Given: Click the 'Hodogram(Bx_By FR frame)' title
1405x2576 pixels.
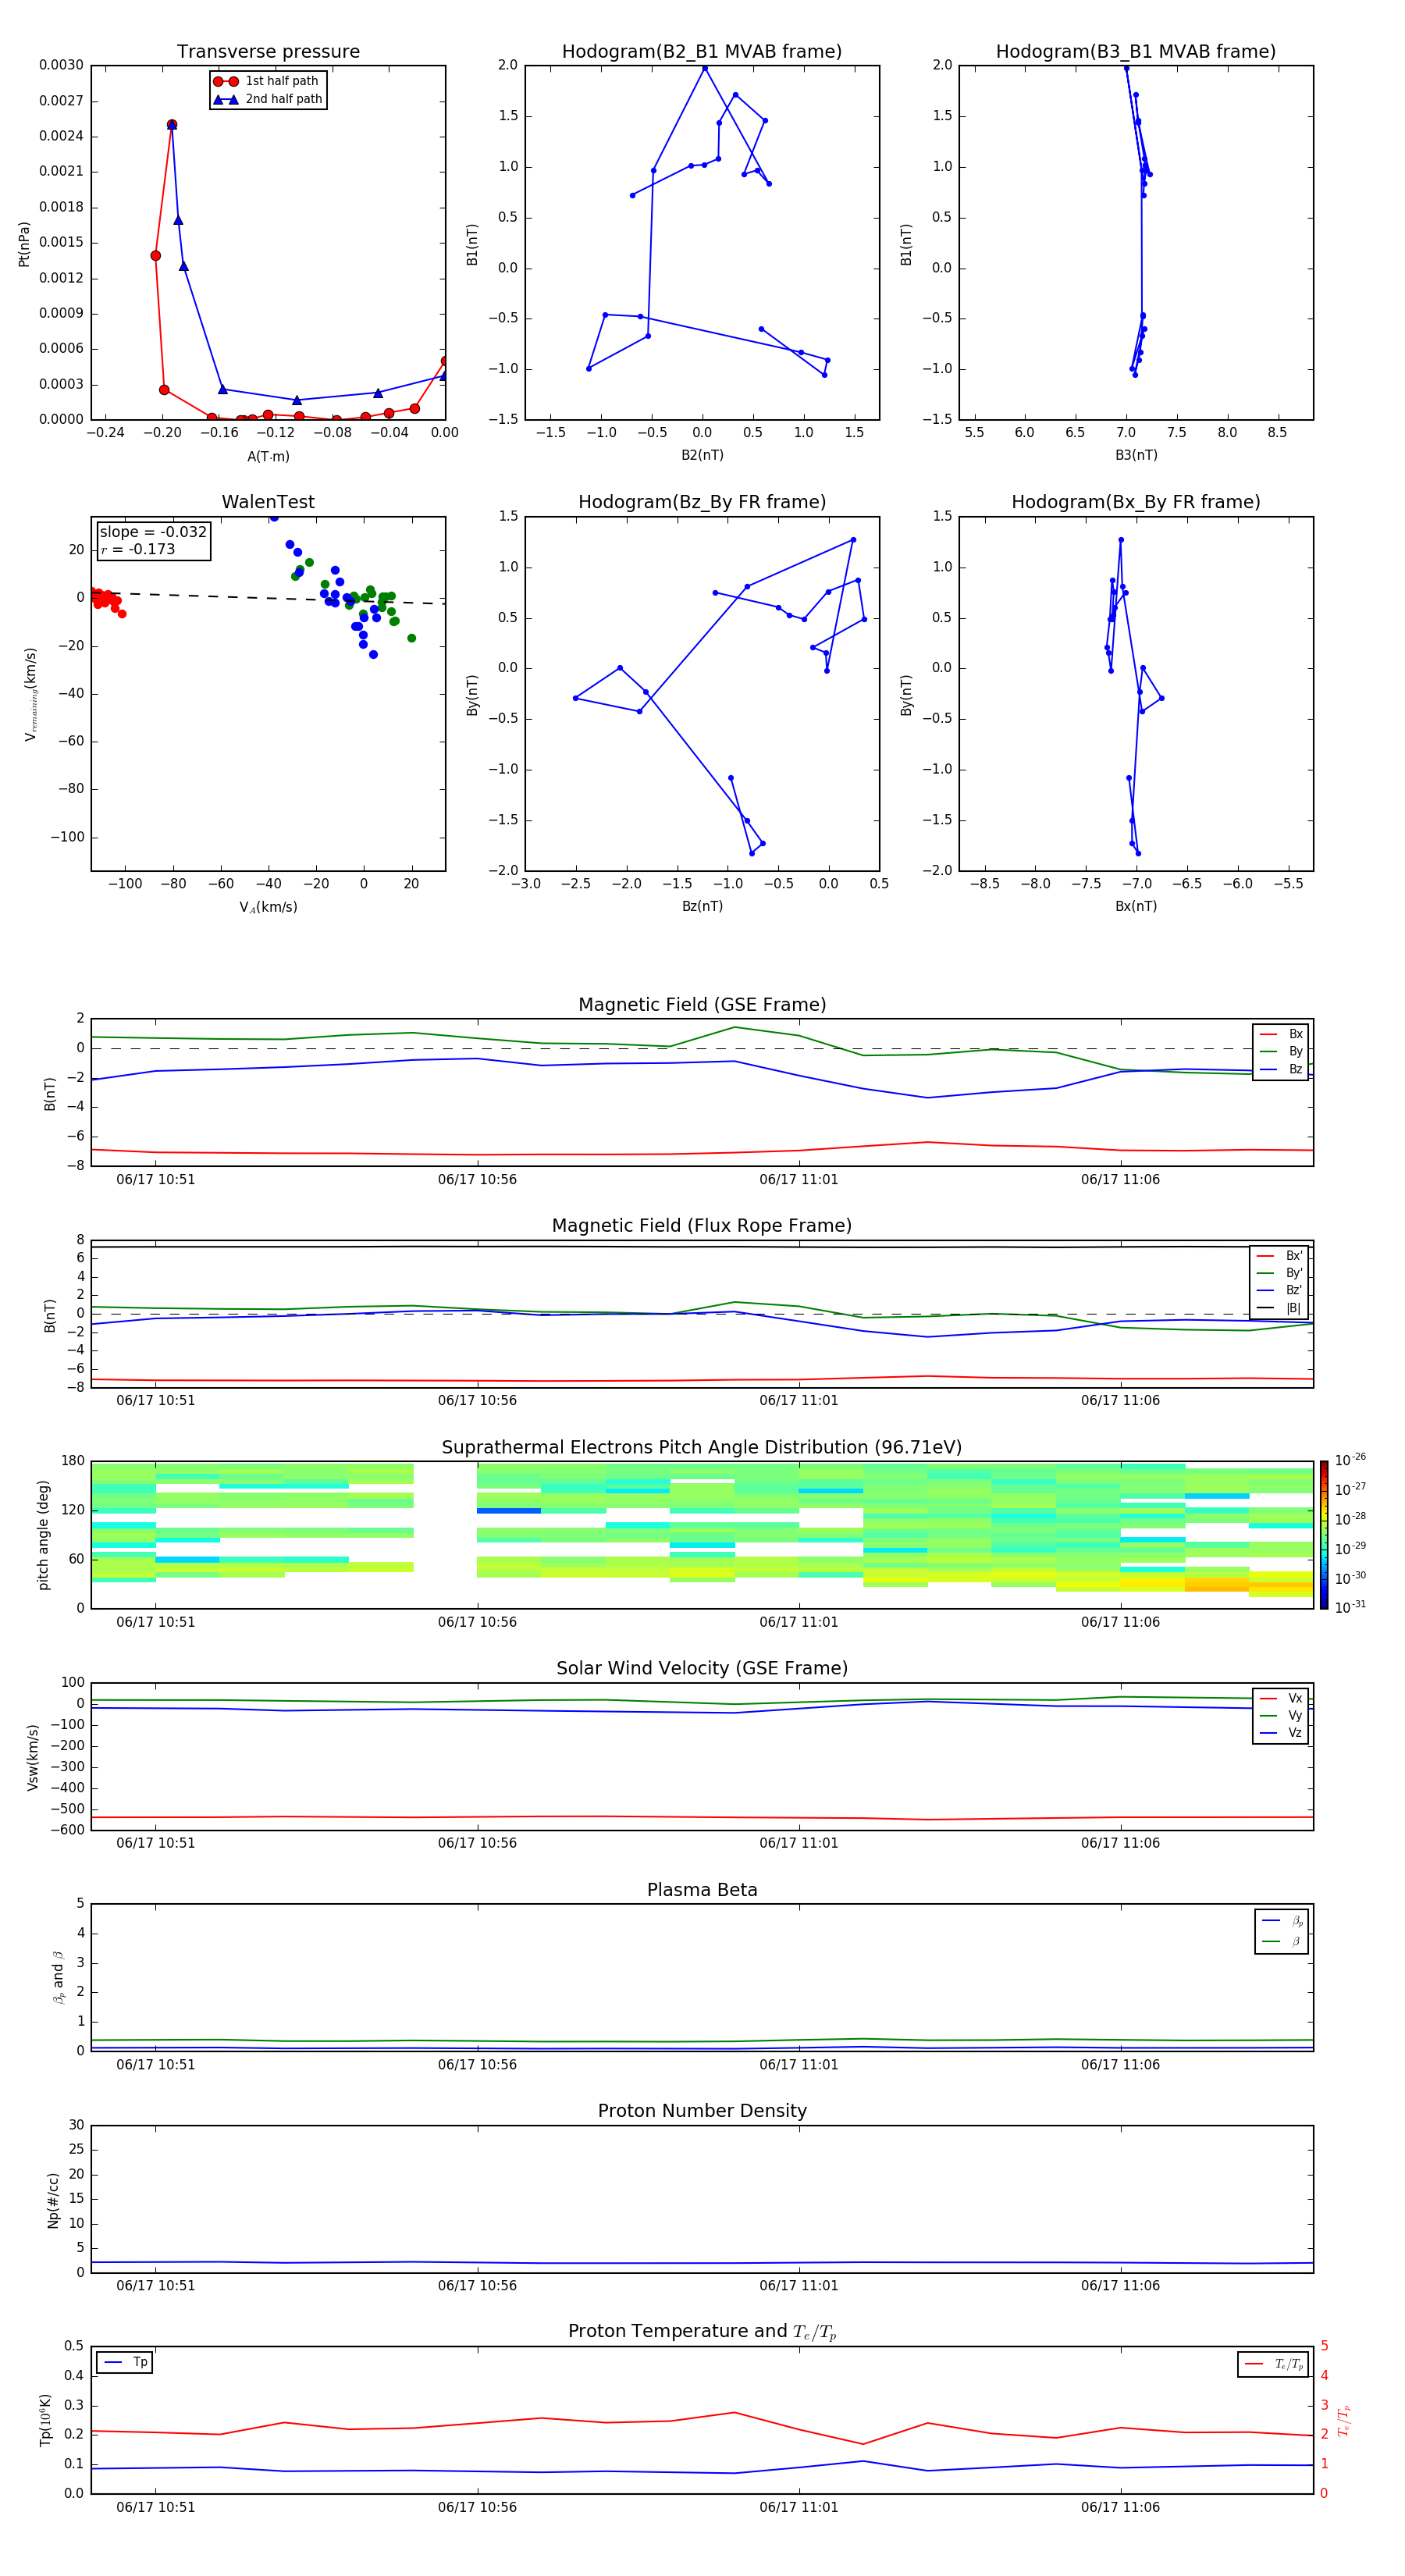Looking at the screenshot, I should tap(1136, 502).
